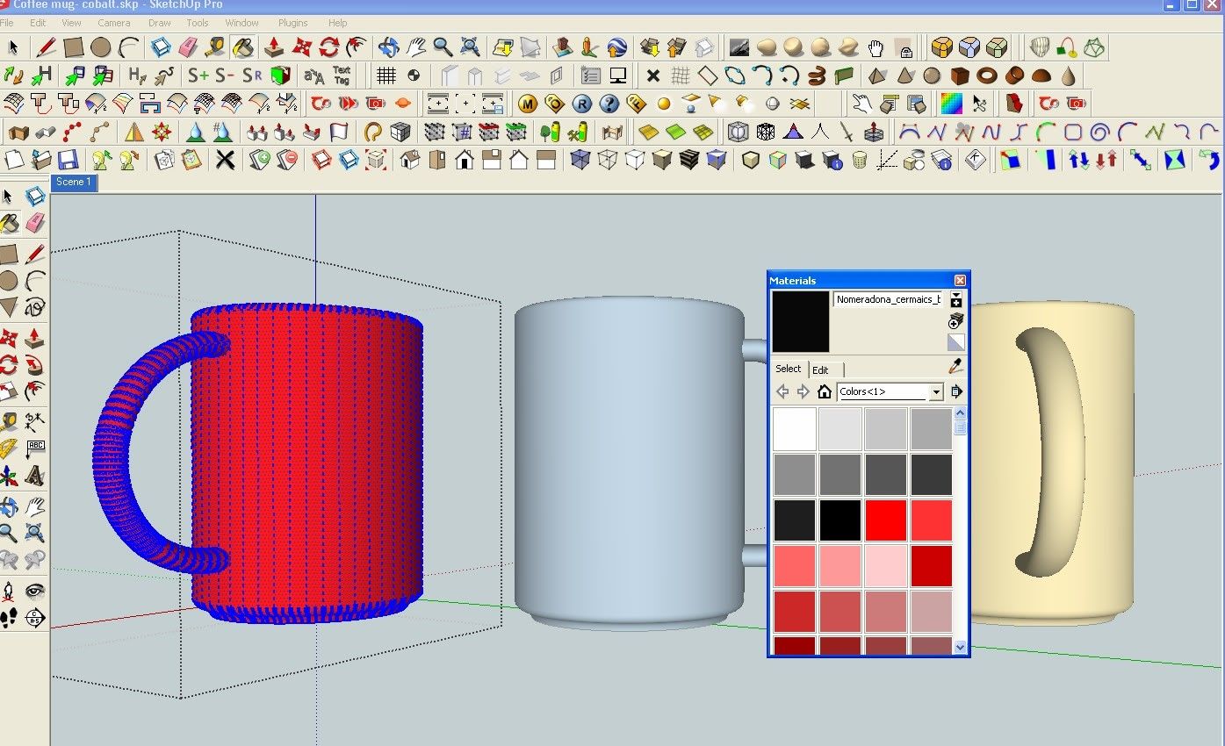
Task: Pick the eyedropper sample paint icon in Materials
Action: 956,366
